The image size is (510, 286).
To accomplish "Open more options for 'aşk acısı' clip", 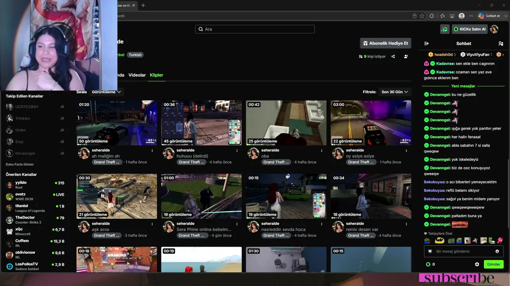I will 152,224.
